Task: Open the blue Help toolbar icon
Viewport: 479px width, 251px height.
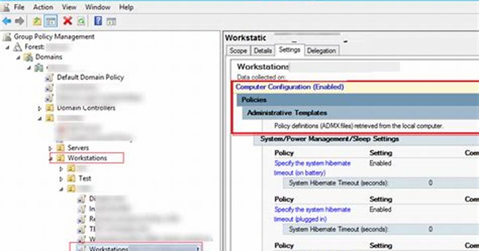Action: 98,21
